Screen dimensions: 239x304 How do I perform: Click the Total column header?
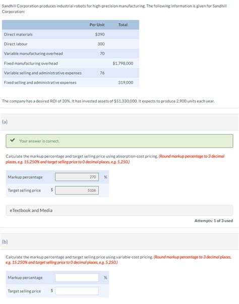click(123, 25)
